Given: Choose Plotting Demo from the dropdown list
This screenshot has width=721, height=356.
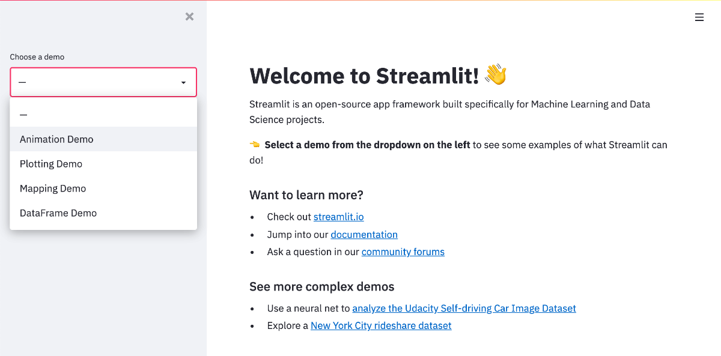Looking at the screenshot, I should [x=103, y=164].
